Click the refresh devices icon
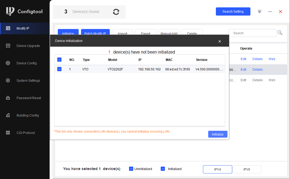The image size is (290, 179). pyautogui.click(x=116, y=12)
